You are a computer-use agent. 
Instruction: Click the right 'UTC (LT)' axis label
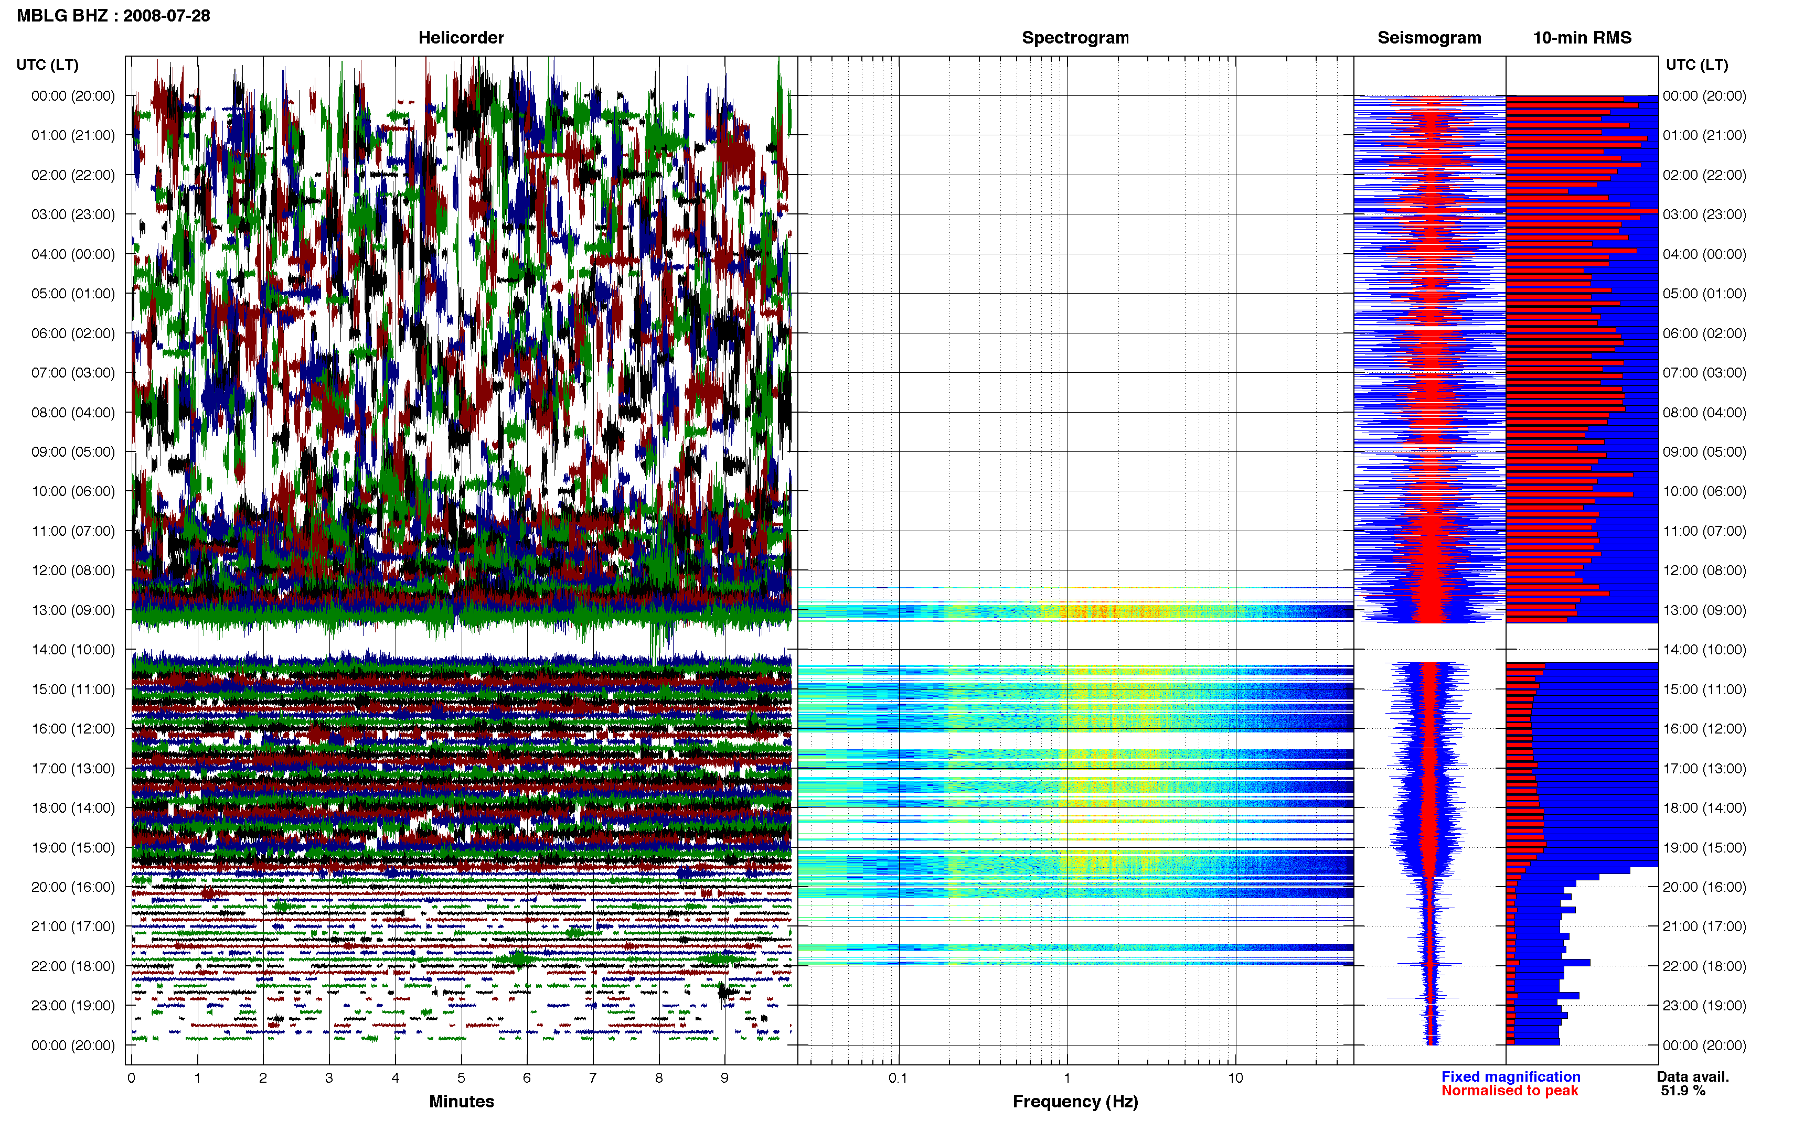1696,65
